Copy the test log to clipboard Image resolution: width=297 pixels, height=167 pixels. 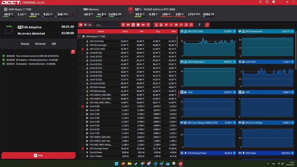[73, 52]
